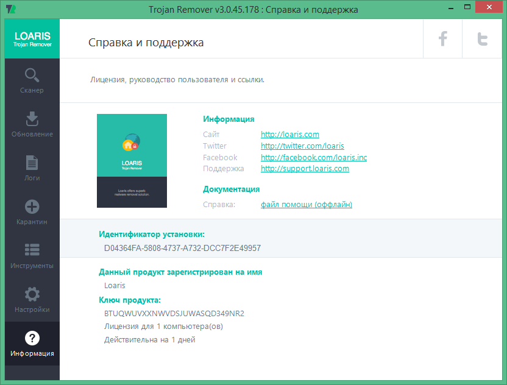Minimize the Trojan Remover window
The image size is (507, 385).
451,7
